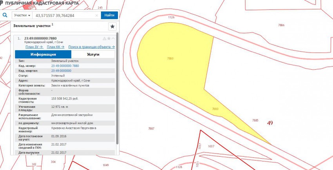Open cadastral quarter 23:49:0000000 link

[61, 71]
